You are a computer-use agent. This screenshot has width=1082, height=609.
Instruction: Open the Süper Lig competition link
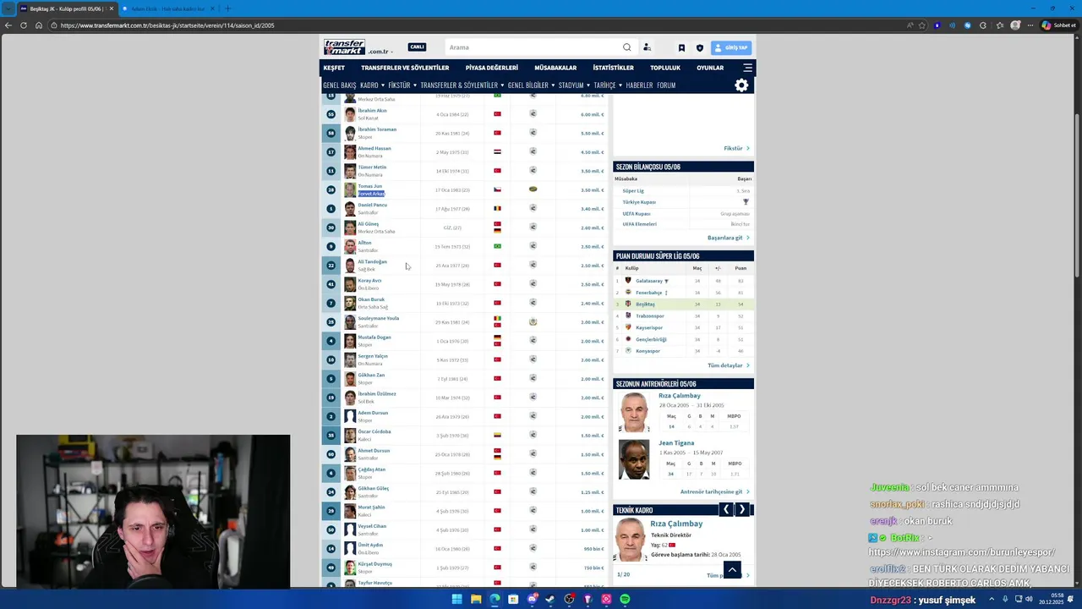pyautogui.click(x=633, y=191)
